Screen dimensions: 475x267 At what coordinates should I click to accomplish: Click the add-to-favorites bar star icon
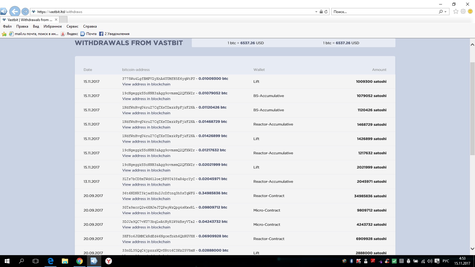pos(4,34)
